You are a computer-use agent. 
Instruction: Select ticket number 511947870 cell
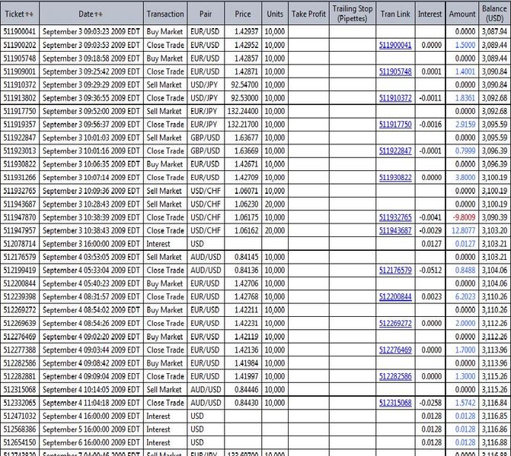coord(19,217)
